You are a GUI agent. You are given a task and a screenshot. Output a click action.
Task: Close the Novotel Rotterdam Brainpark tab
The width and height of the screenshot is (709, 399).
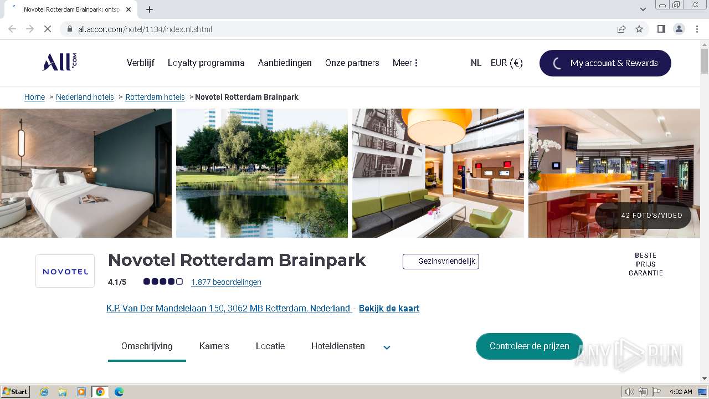click(129, 9)
